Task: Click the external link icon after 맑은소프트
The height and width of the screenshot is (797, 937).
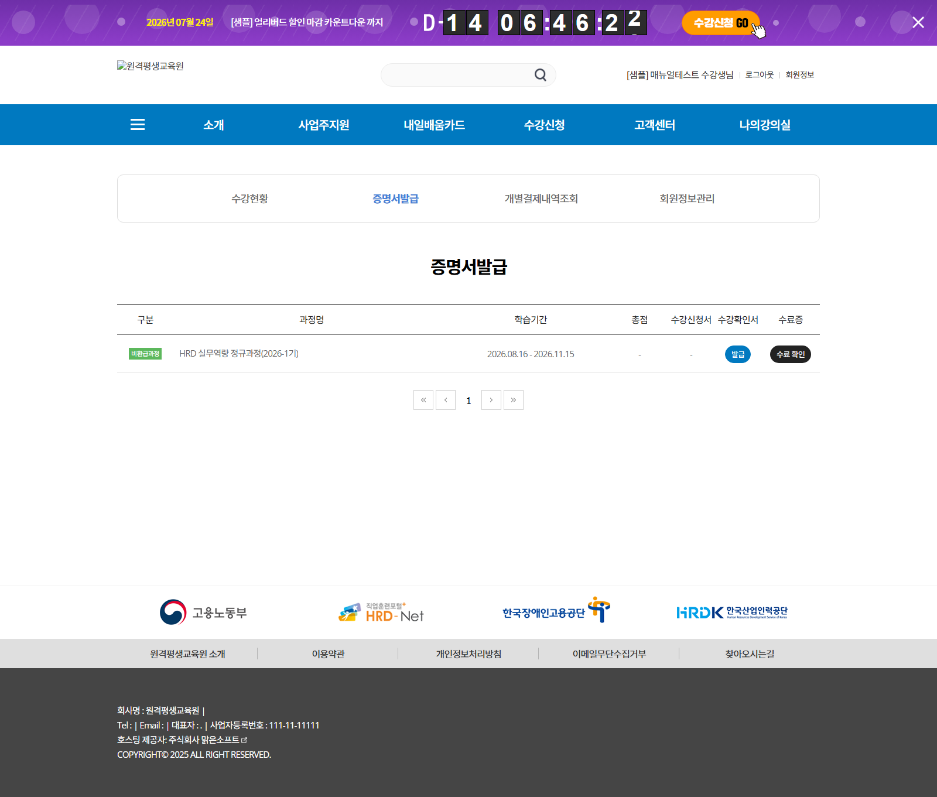Action: click(244, 740)
